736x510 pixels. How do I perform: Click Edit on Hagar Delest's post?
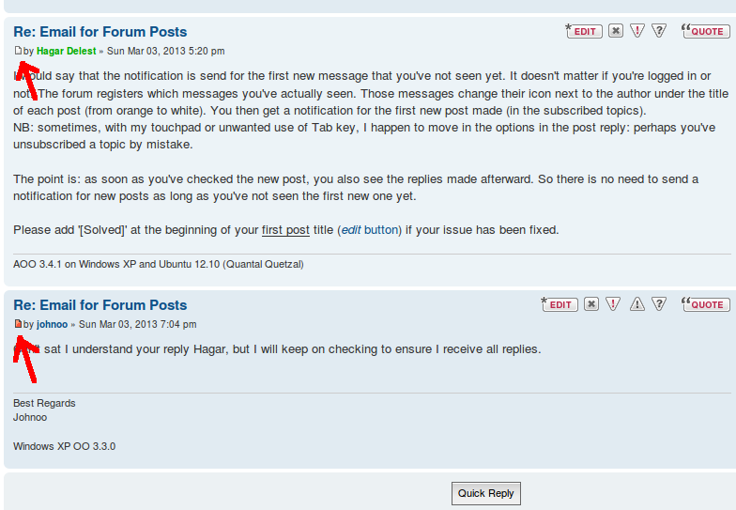coord(585,31)
